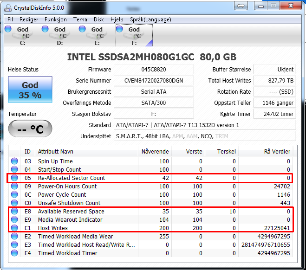The image size is (306, 270).
Task: Click the Brukergrensesnitt field Serial ATA
Action: (154, 92)
